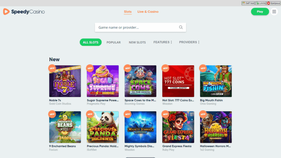Open the Self test tool icon
281x158 pixels.
248,3
